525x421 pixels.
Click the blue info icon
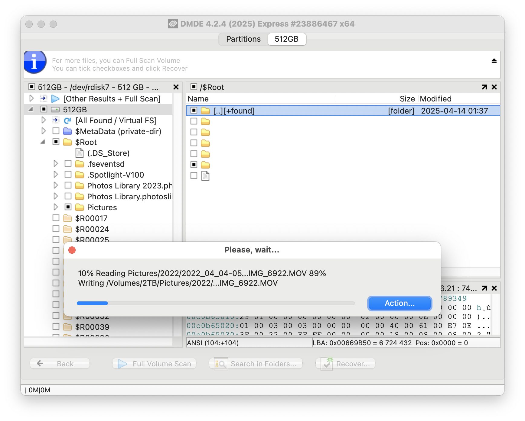[35, 62]
